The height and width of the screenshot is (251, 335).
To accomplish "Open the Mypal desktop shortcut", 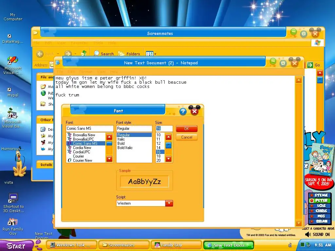I will (x=13, y=92).
